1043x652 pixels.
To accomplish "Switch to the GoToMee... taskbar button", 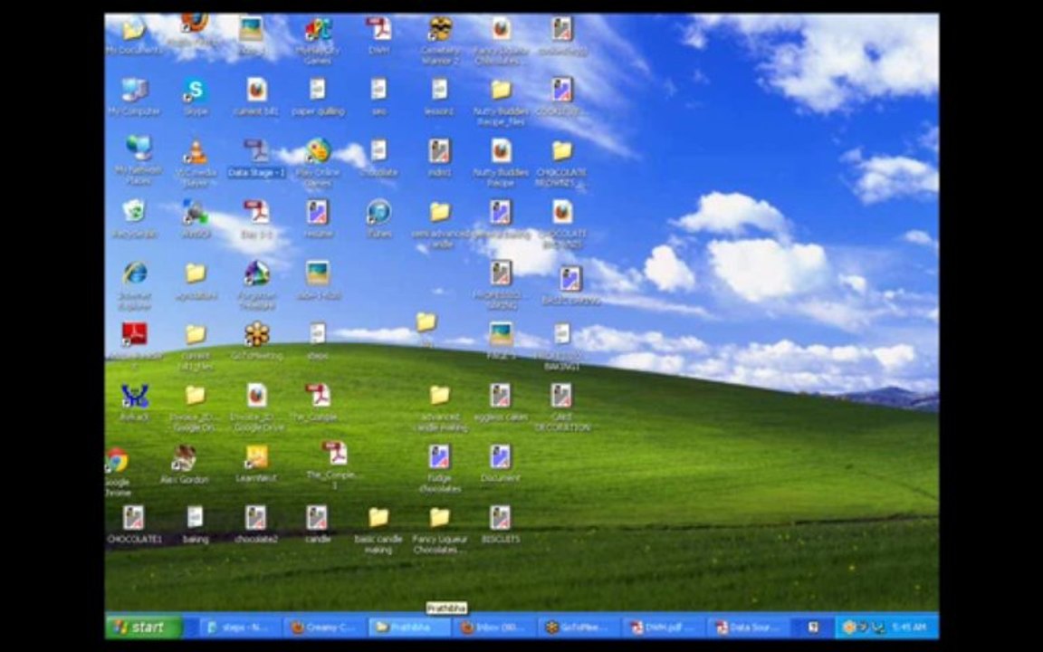I will (579, 628).
